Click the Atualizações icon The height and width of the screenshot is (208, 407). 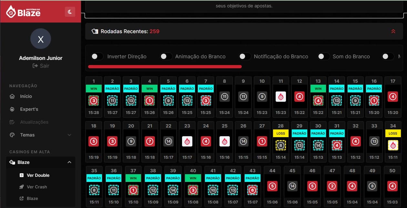click(x=12, y=122)
